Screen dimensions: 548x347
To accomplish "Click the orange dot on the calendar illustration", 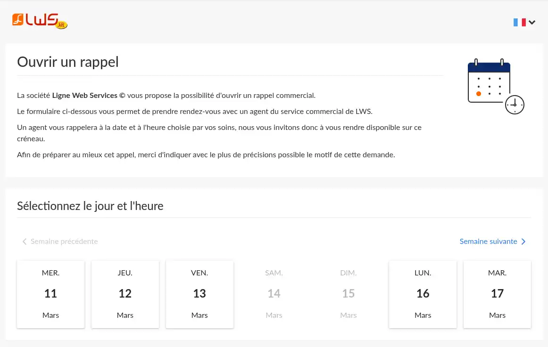I will [x=478, y=94].
